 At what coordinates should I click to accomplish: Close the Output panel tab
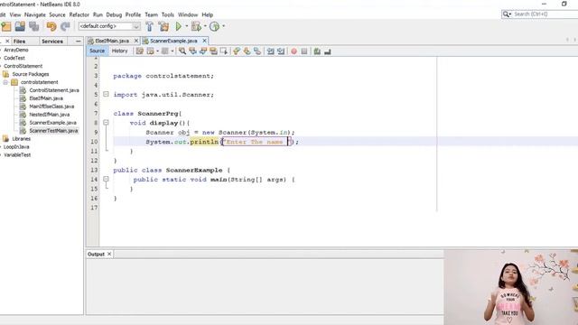109,254
